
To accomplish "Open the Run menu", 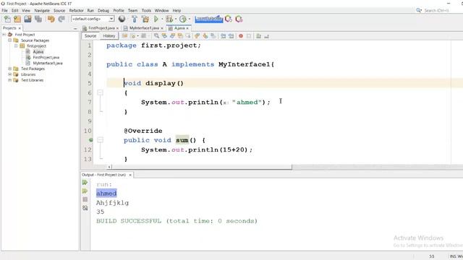I will point(90,10).
